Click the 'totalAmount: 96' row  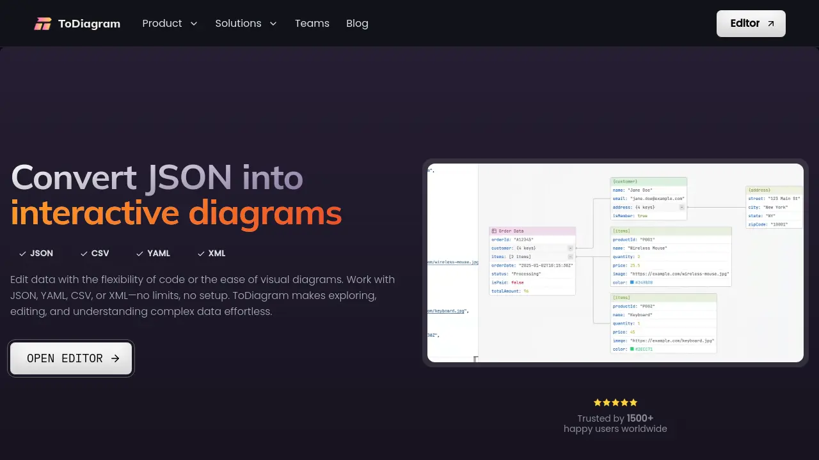click(532, 291)
